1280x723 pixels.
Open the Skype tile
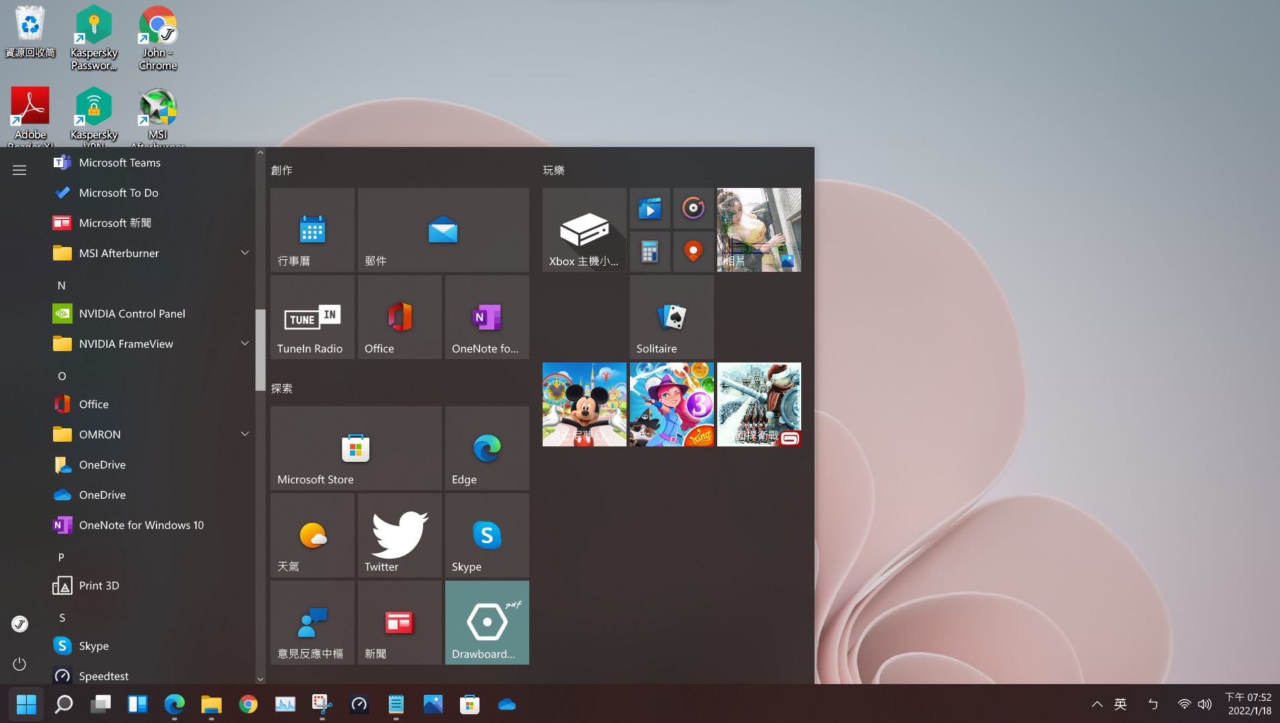coord(487,535)
